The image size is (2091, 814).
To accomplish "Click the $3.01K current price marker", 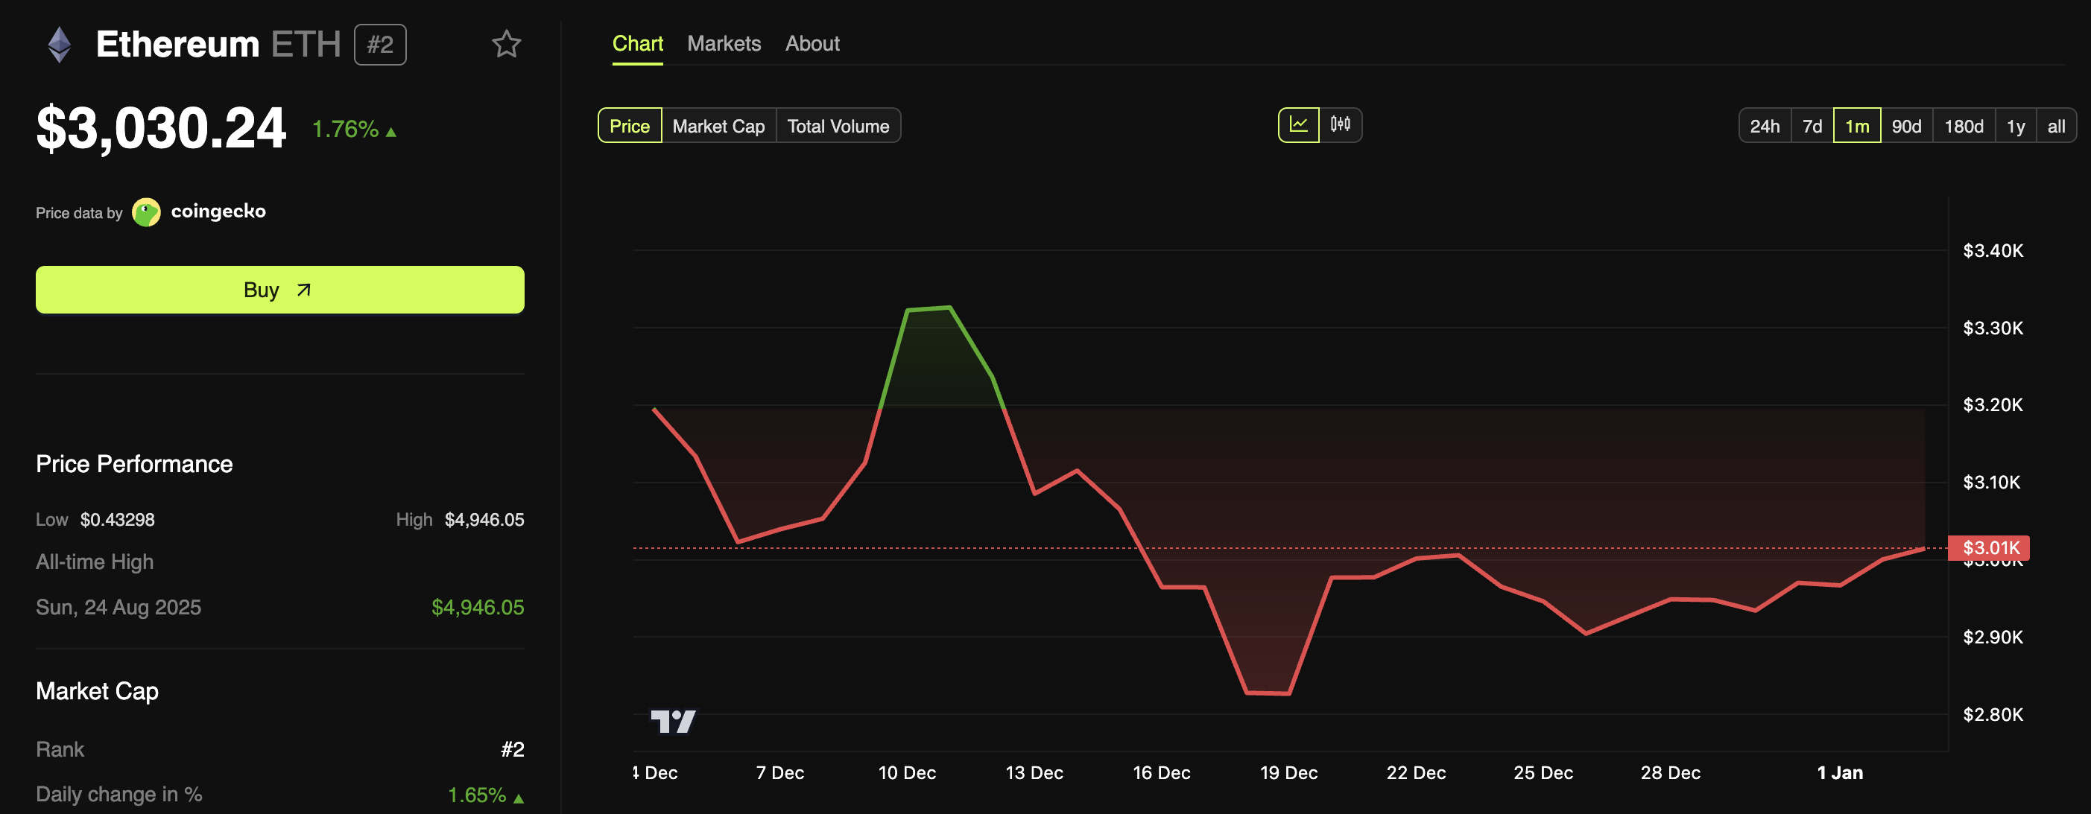I will point(1989,548).
